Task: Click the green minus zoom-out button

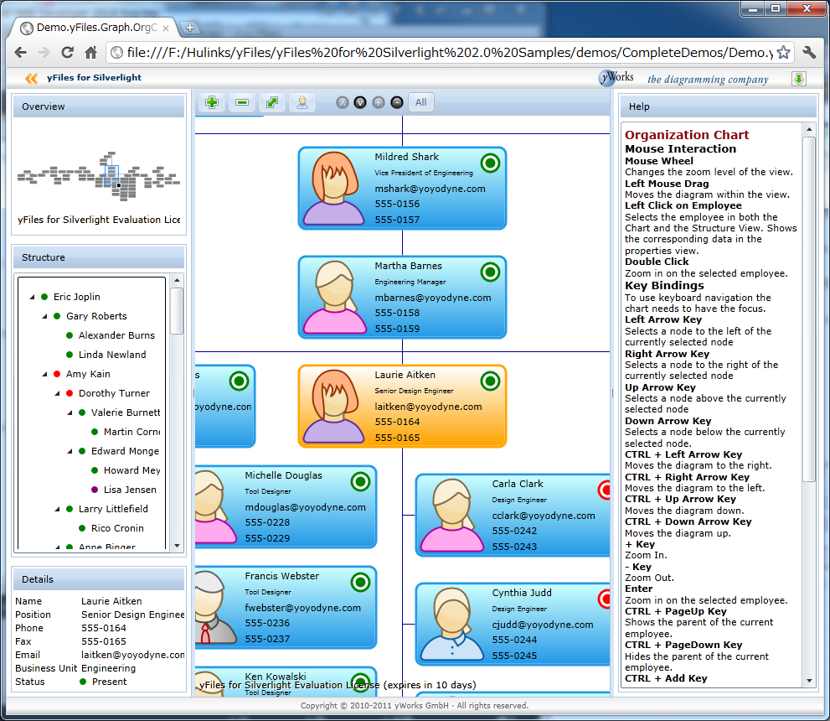Action: click(x=242, y=102)
